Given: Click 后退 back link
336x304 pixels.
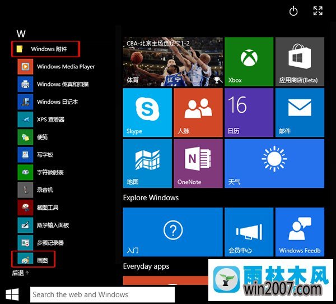Looking at the screenshot, I should pos(20,273).
